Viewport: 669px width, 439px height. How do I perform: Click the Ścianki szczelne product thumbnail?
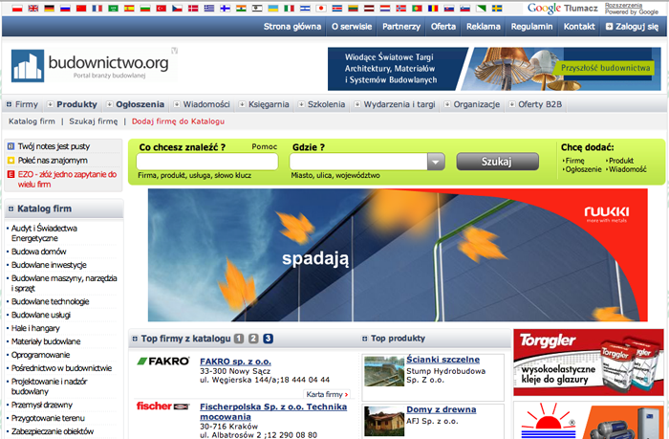pyautogui.click(x=384, y=371)
